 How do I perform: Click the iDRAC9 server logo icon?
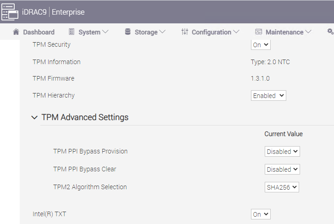pyautogui.click(x=10, y=12)
